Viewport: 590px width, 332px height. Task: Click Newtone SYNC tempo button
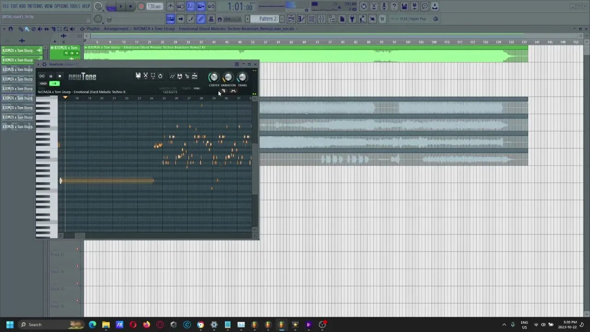(x=197, y=88)
